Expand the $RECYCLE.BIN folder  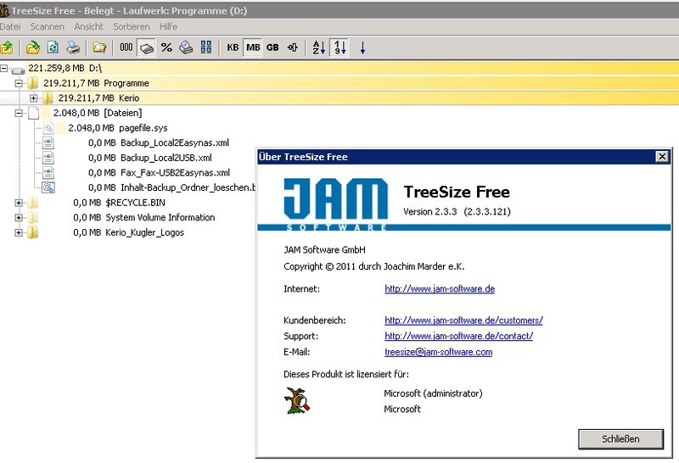(x=19, y=203)
